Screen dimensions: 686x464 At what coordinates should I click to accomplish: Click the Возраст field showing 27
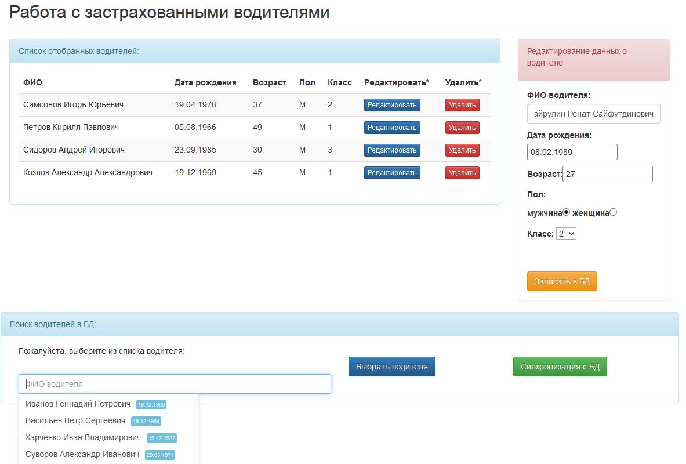(x=607, y=174)
